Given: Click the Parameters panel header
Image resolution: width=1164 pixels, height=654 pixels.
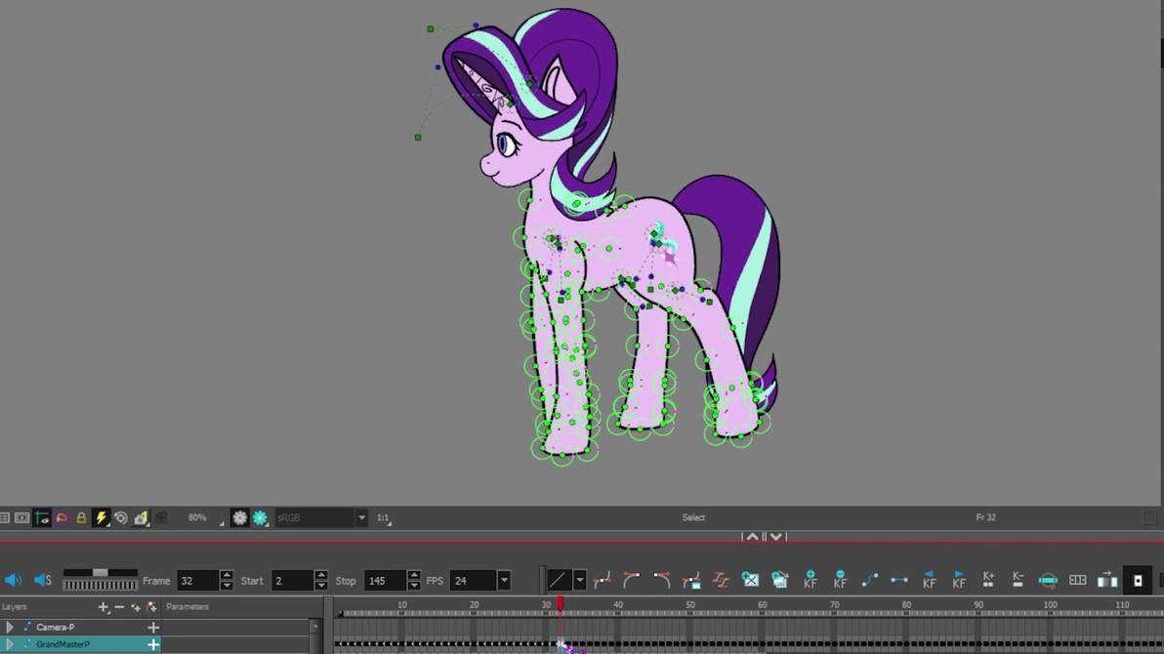Looking at the screenshot, I should coord(187,606).
